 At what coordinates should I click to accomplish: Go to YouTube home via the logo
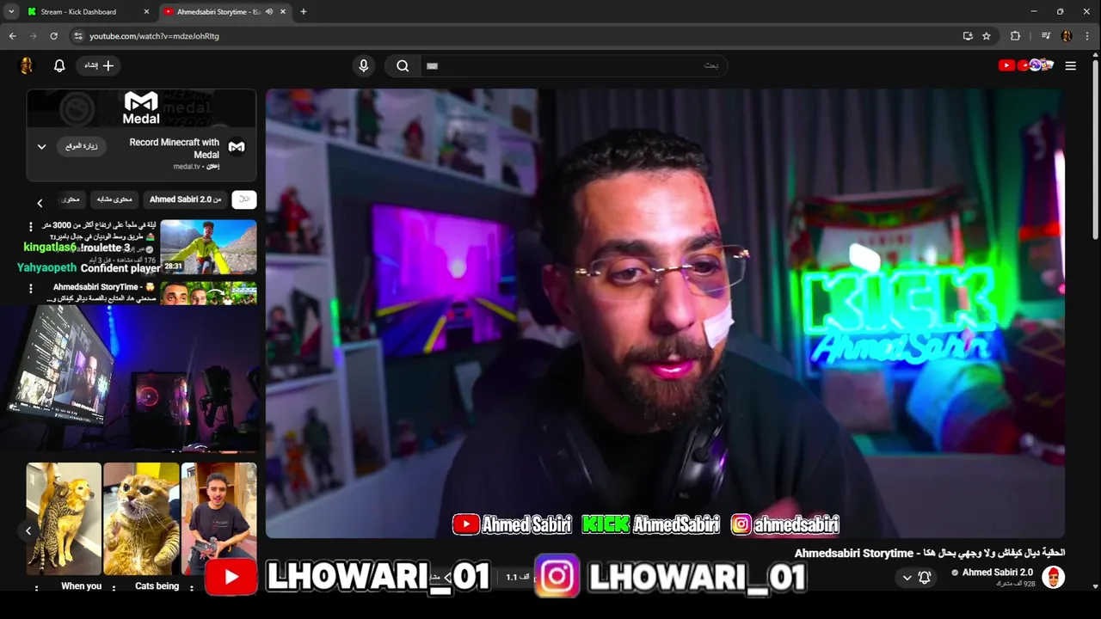coord(1025,65)
